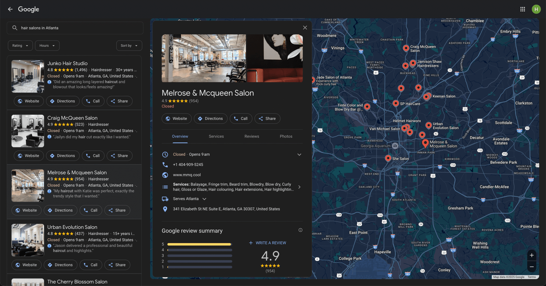The height and width of the screenshot is (286, 546).
Task: Open the salon interior photo in details panel
Action: pos(204,58)
